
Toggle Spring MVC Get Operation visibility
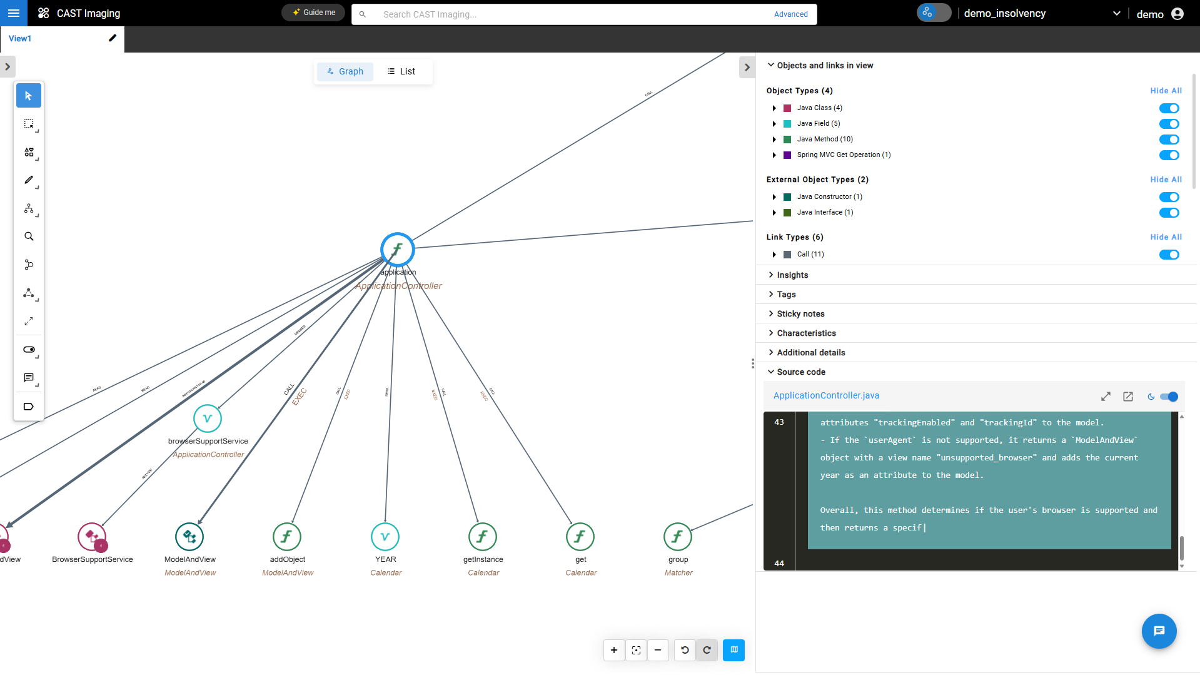(1168, 155)
